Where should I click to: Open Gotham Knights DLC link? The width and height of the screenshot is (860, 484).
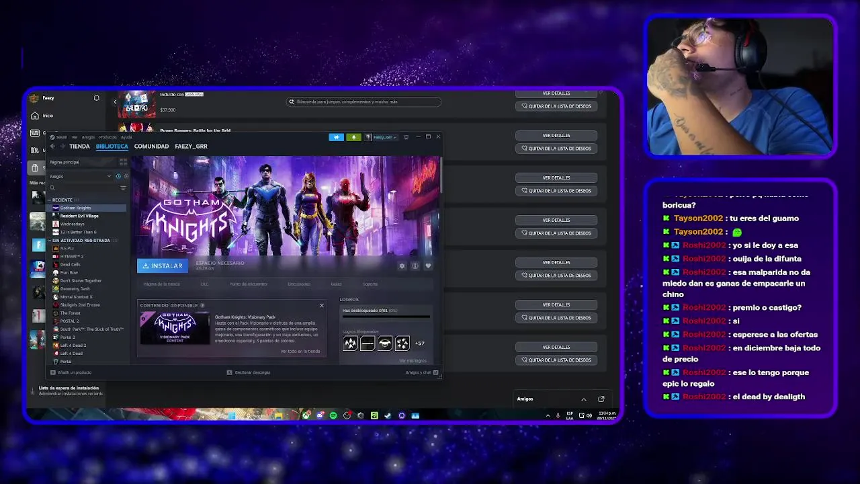204,284
